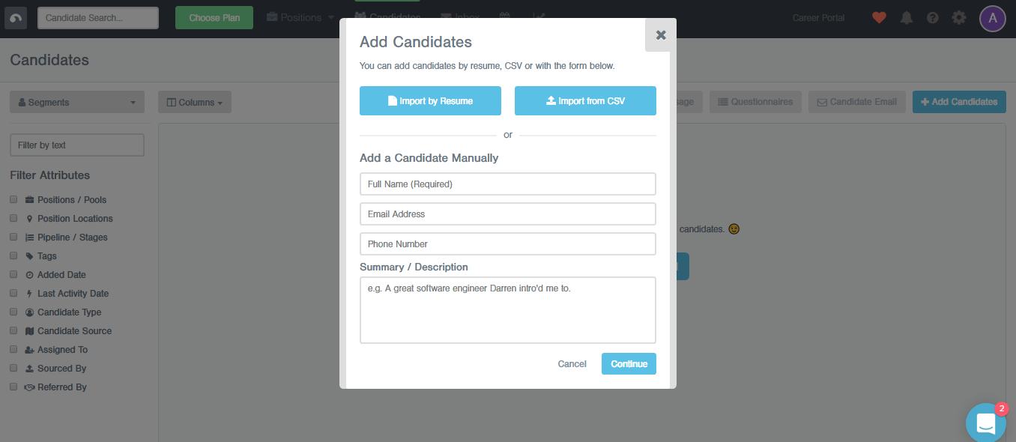Click the Full Name input field
This screenshot has width=1016, height=442.
pos(507,184)
